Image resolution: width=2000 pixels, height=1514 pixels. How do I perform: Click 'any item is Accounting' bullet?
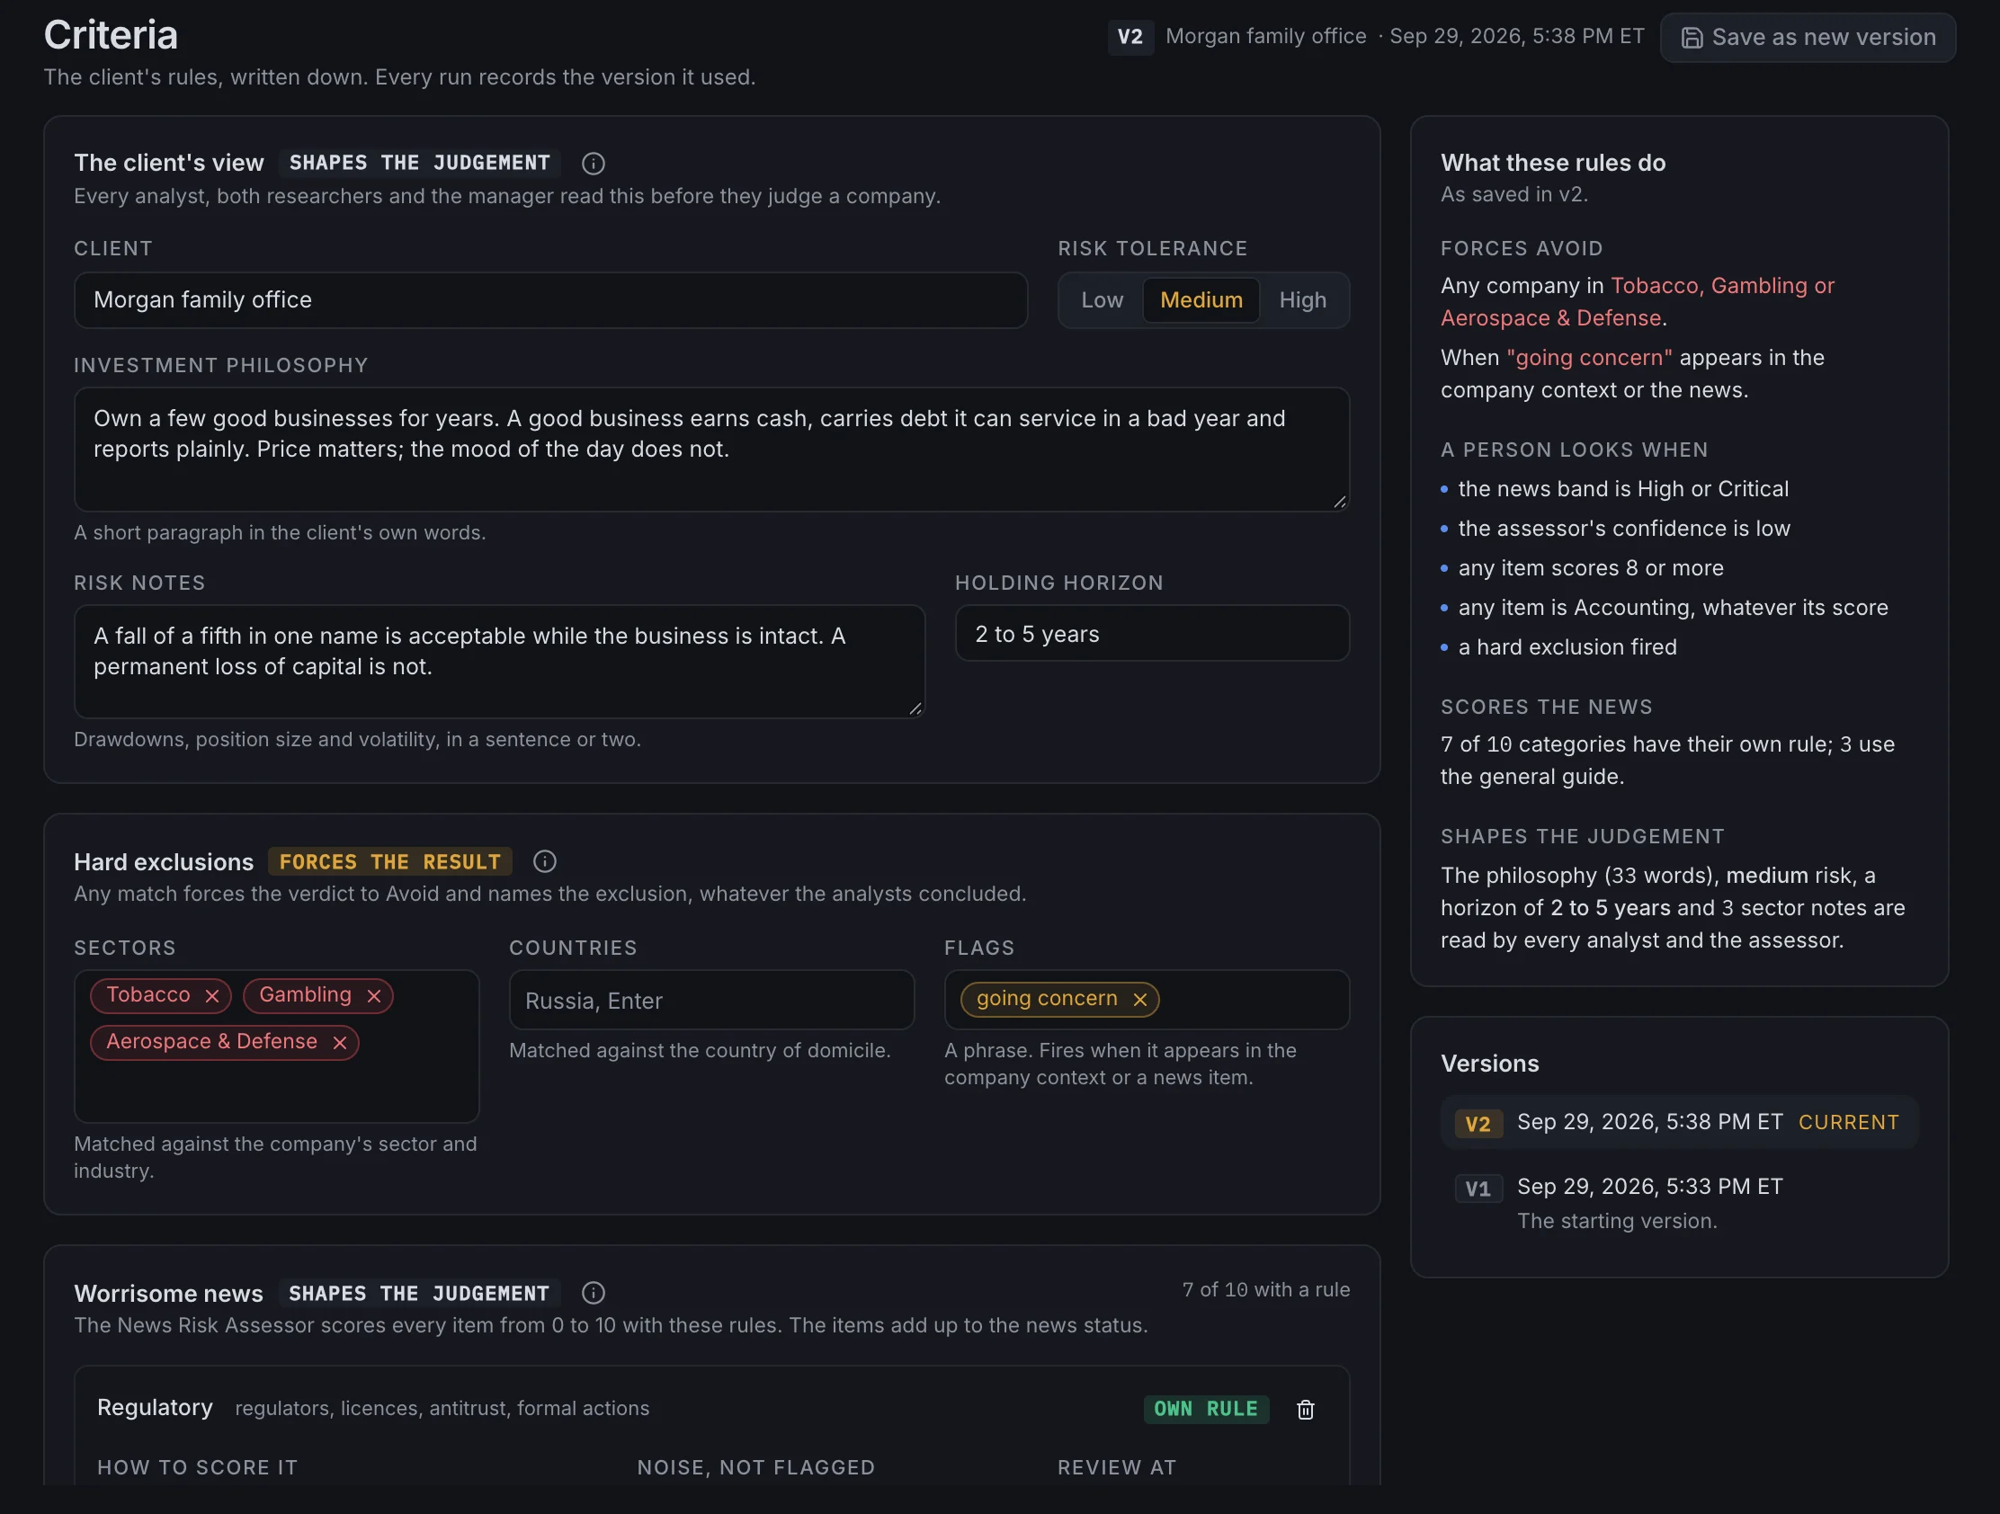1673,608
